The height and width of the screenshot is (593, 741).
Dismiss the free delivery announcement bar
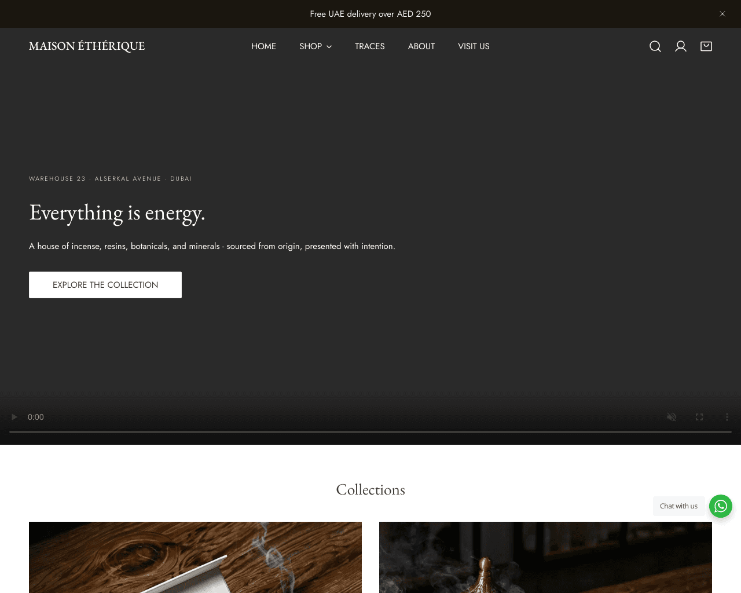point(721,13)
